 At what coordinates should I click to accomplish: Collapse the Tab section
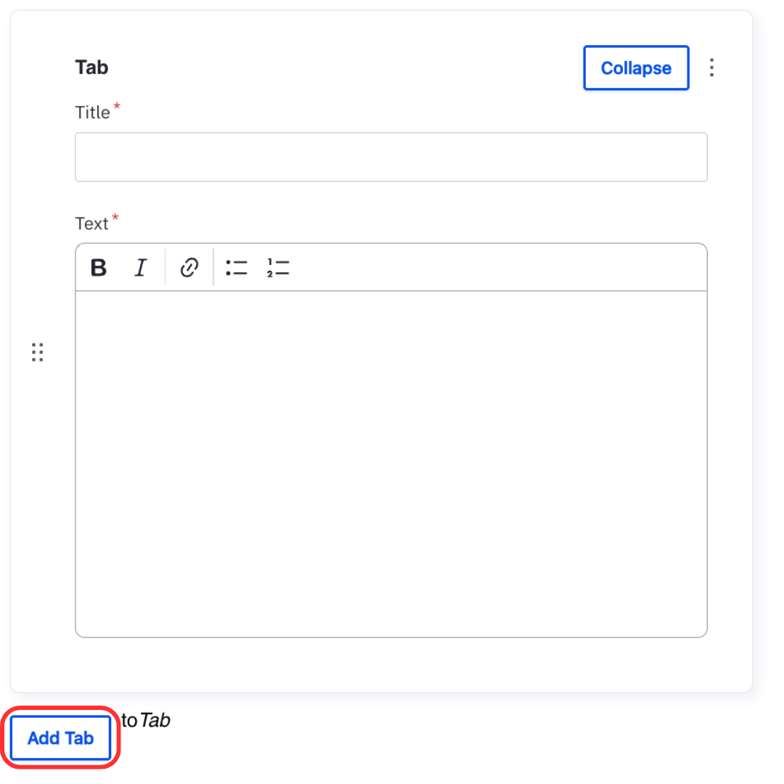coord(636,68)
